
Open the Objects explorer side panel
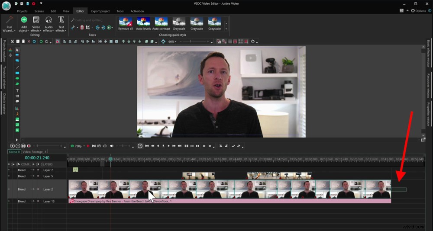[x=4, y=103]
